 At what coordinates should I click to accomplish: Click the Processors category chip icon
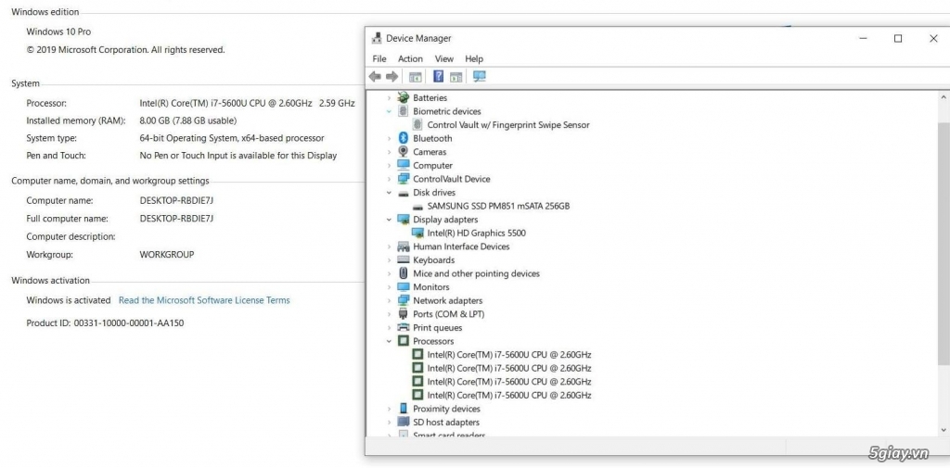click(x=403, y=341)
